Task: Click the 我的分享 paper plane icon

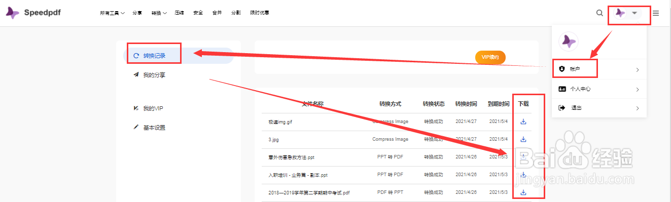Action: pos(136,74)
